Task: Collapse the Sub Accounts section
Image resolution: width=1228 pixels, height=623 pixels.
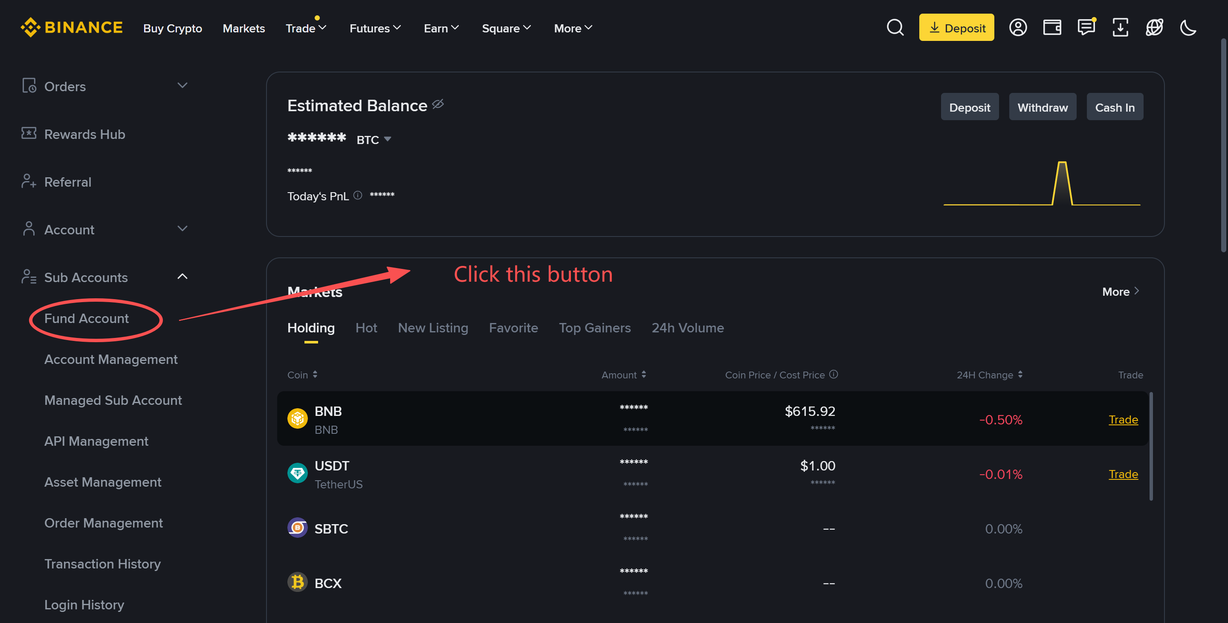Action: (x=182, y=277)
